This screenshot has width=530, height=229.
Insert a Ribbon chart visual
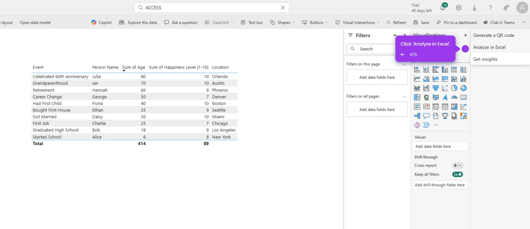pos(417,88)
